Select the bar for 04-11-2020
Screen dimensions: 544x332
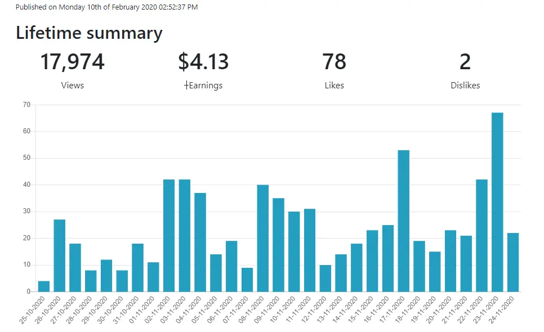click(200, 242)
